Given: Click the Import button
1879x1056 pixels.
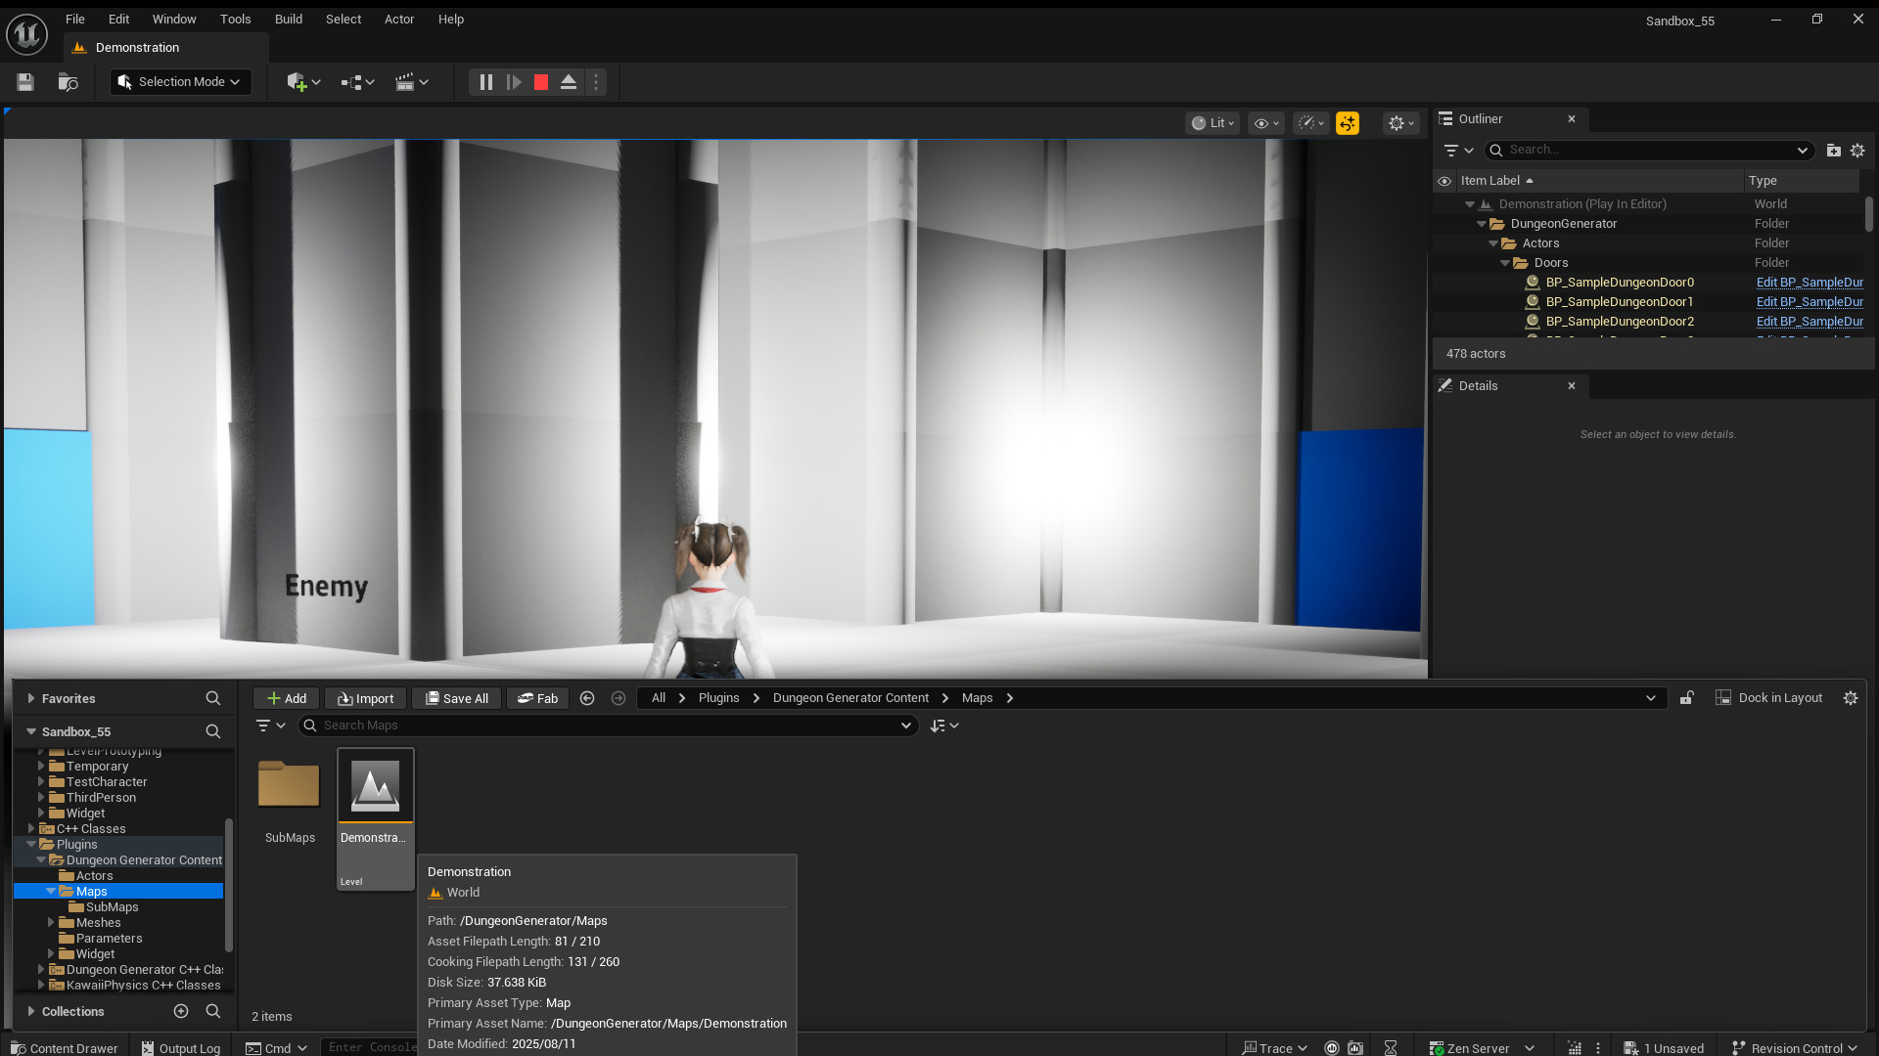Looking at the screenshot, I should (x=365, y=698).
